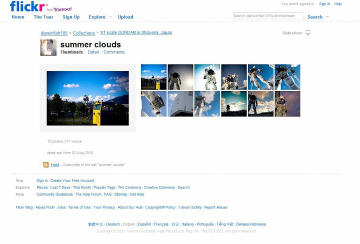This screenshot has height=244, width=360.
Task: Open This Month footer link
Action: coord(82,187)
